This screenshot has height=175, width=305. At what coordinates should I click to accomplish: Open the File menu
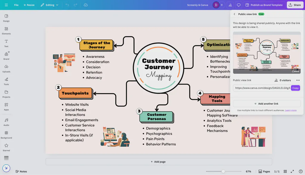click(16, 5)
